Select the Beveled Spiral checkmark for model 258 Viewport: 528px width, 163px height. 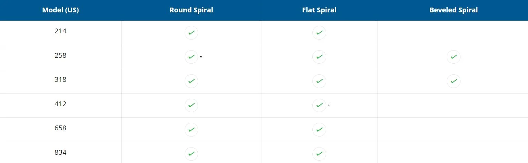(454, 57)
